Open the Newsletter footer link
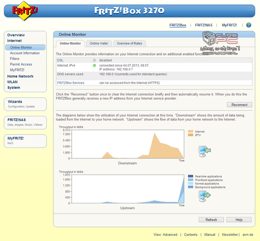The height and width of the screenshot is (241, 260). click(230, 235)
